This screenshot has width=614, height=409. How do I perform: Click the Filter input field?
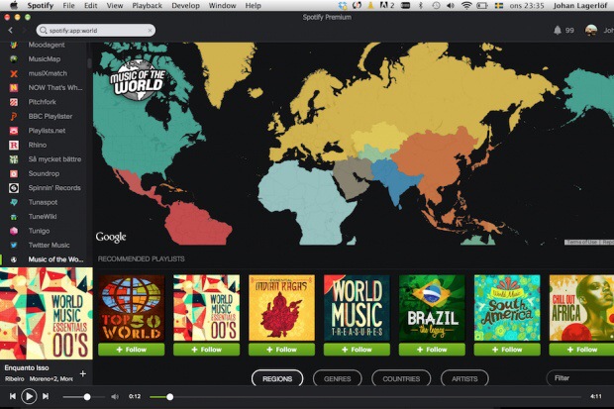coord(579,378)
